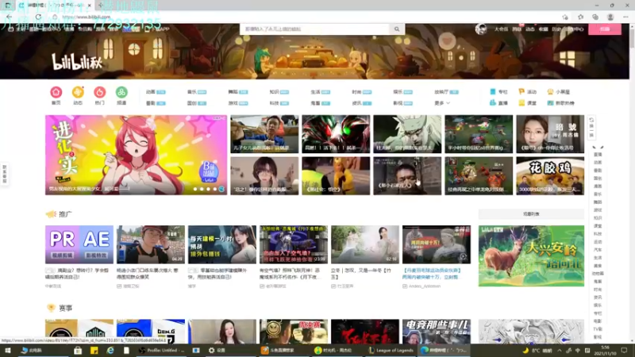Screen dimensions: 635x357
Task: Open the 暗号 video thumbnail with woman
Action: tap(550, 134)
